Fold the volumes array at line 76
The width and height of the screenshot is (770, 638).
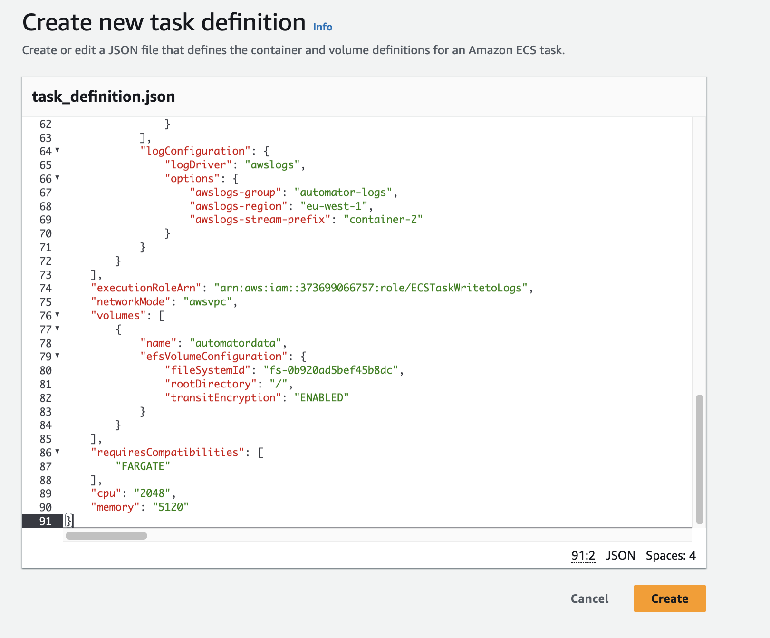coord(58,315)
